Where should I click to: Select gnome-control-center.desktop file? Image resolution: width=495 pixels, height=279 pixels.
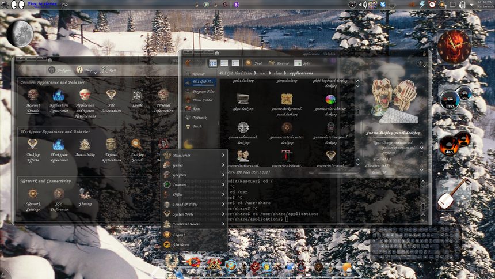(x=287, y=133)
